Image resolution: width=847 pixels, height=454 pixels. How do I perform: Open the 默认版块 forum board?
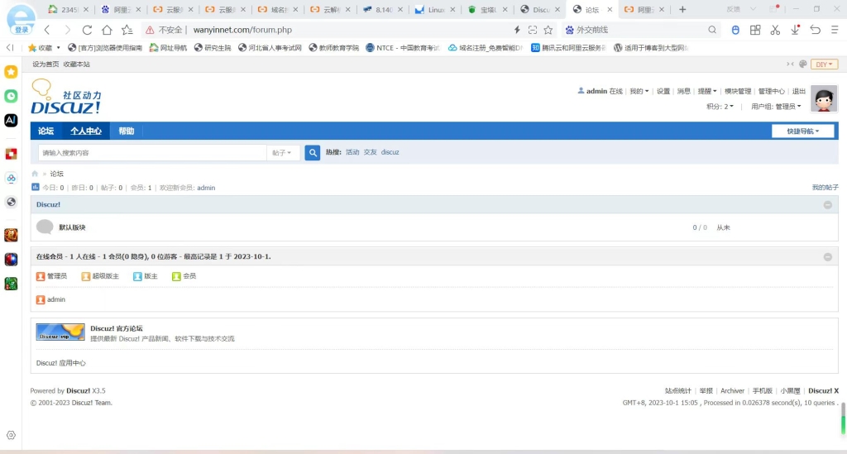(x=73, y=227)
